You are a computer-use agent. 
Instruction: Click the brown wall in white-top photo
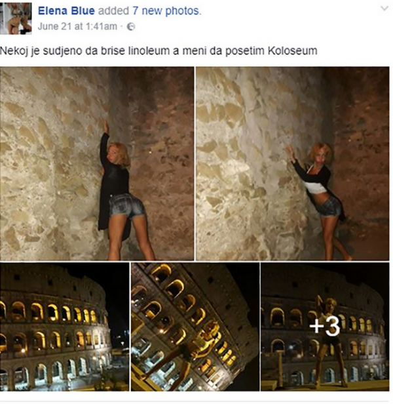point(360,129)
